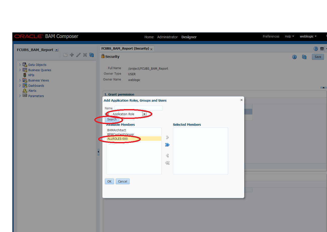The width and height of the screenshot is (327, 232).
Task: Click the close-all-tabs X icon
Action: (x=322, y=49)
